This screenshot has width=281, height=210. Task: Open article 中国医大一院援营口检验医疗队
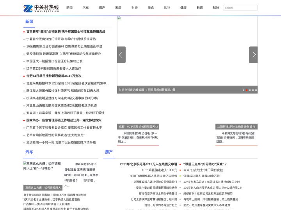coord(54,61)
